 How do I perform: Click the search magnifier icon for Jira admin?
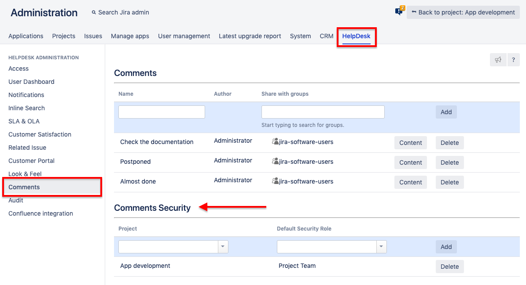94,13
